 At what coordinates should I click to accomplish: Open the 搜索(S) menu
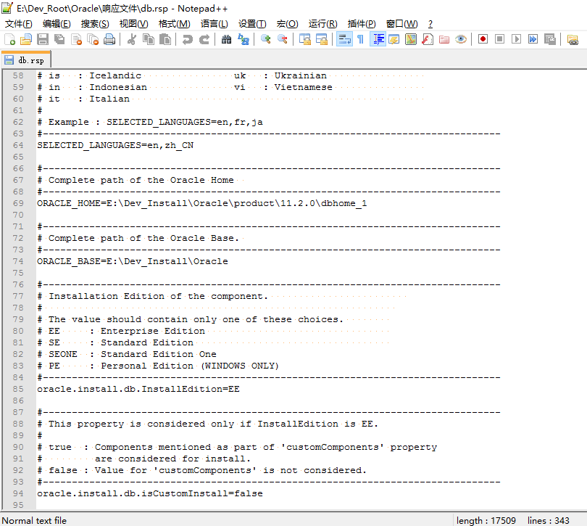[x=95, y=24]
